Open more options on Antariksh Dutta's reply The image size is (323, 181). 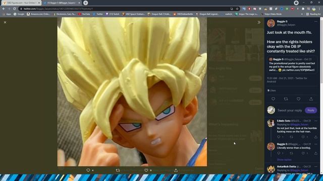coord(316,166)
